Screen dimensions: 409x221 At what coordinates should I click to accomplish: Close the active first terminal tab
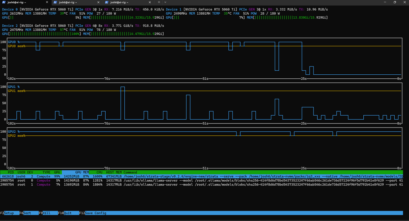(47, 2)
